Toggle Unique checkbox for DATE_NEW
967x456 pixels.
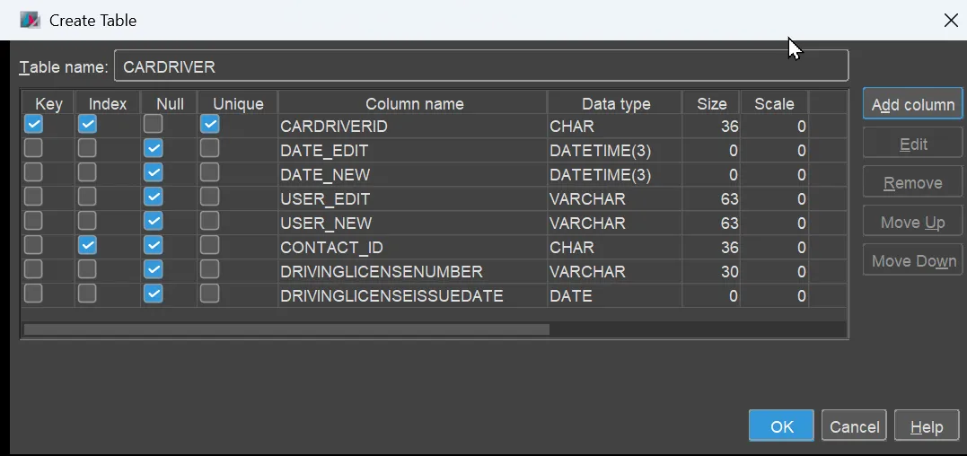pyautogui.click(x=210, y=173)
